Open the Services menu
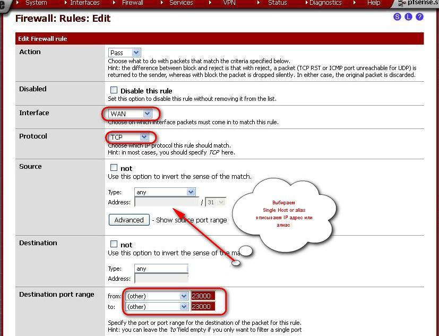The width and height of the screenshot is (439, 336). click(x=181, y=3)
